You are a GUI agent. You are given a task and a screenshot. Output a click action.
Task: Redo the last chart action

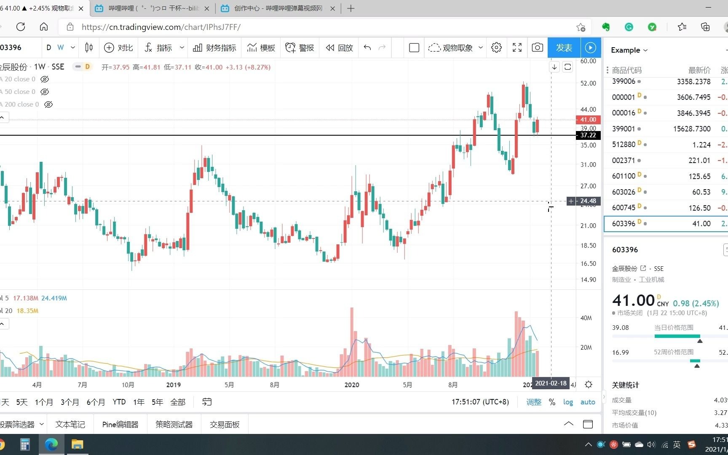382,48
